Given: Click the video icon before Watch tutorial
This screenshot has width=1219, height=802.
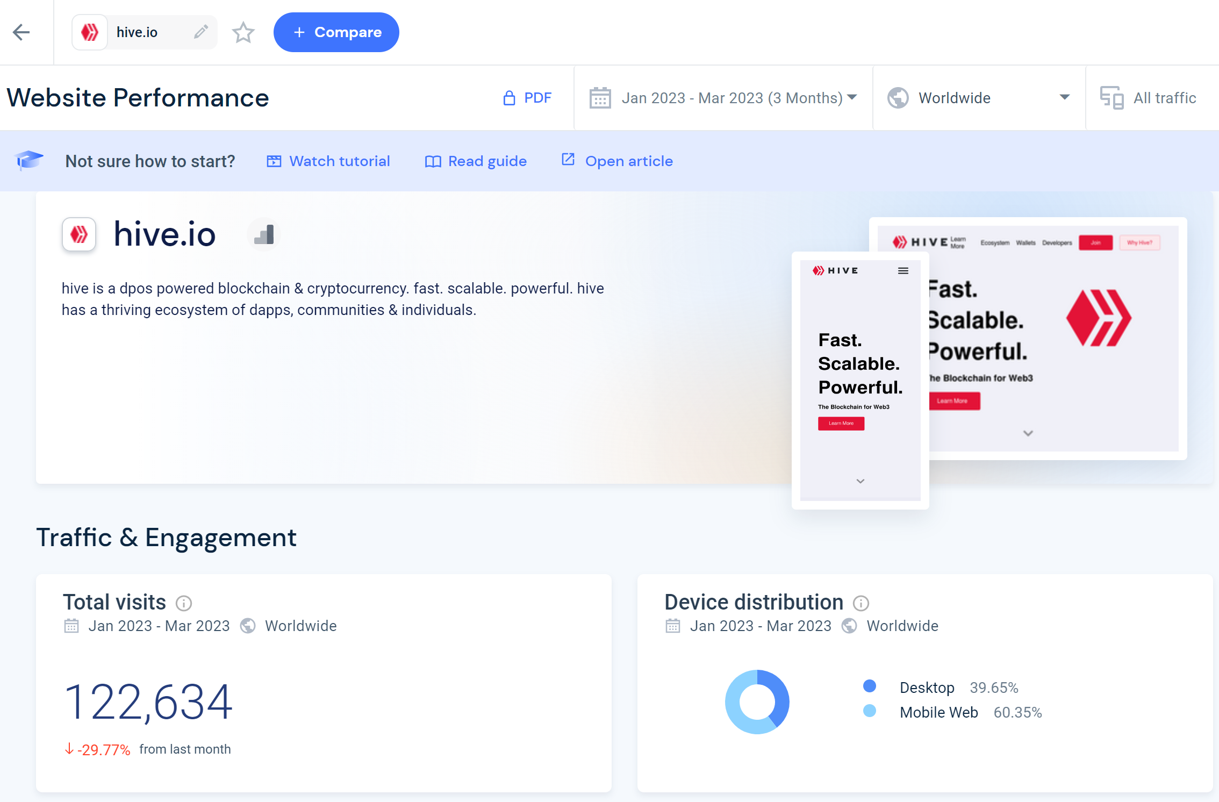Looking at the screenshot, I should coord(274,161).
